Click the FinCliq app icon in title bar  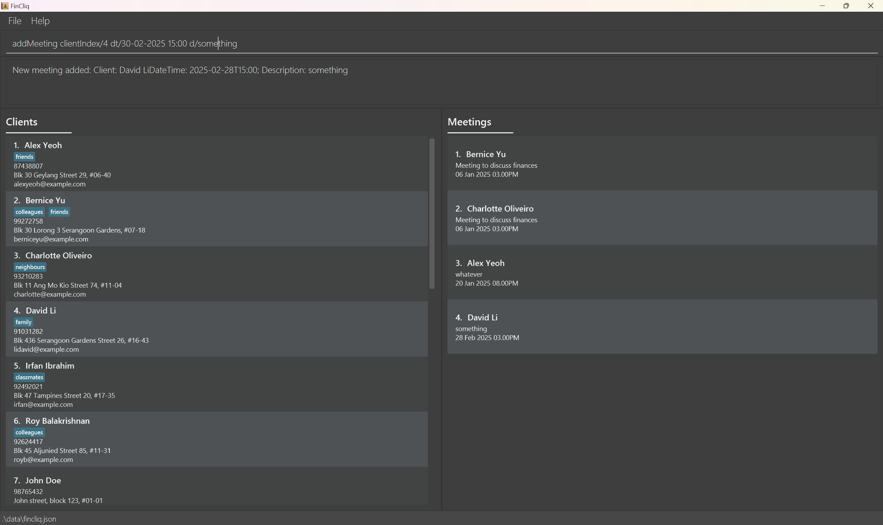(x=5, y=6)
